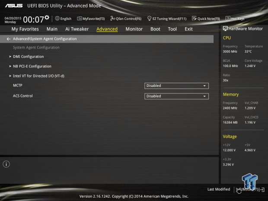Expand DMI Configuration submenu
This screenshot has height=201, width=268.
tap(28, 57)
